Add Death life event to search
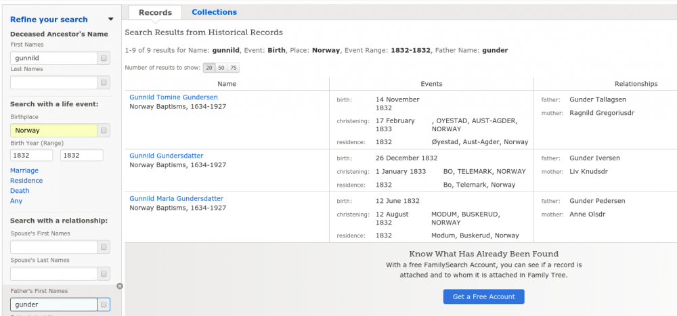The width and height of the screenshot is (677, 316). coord(20,191)
